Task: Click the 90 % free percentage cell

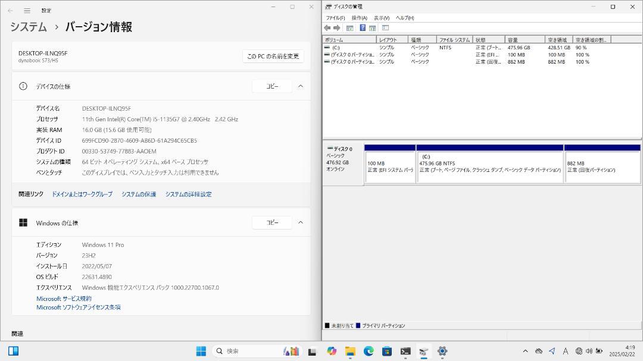Action: [581, 48]
